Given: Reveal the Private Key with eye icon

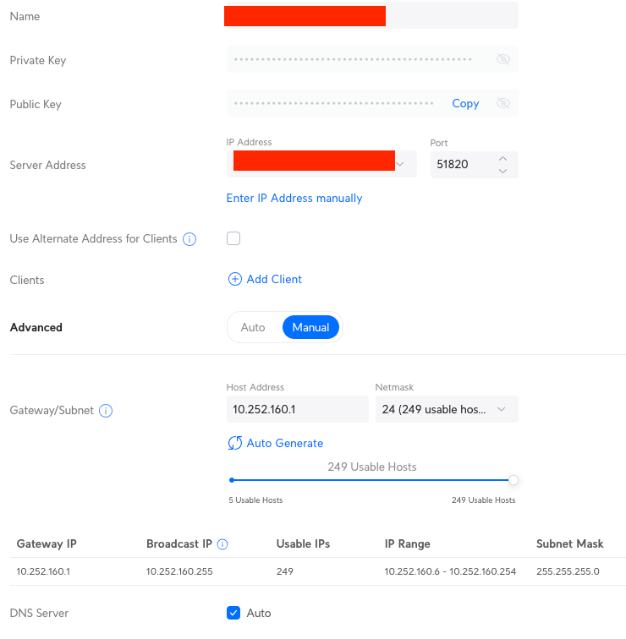Looking at the screenshot, I should pos(503,60).
